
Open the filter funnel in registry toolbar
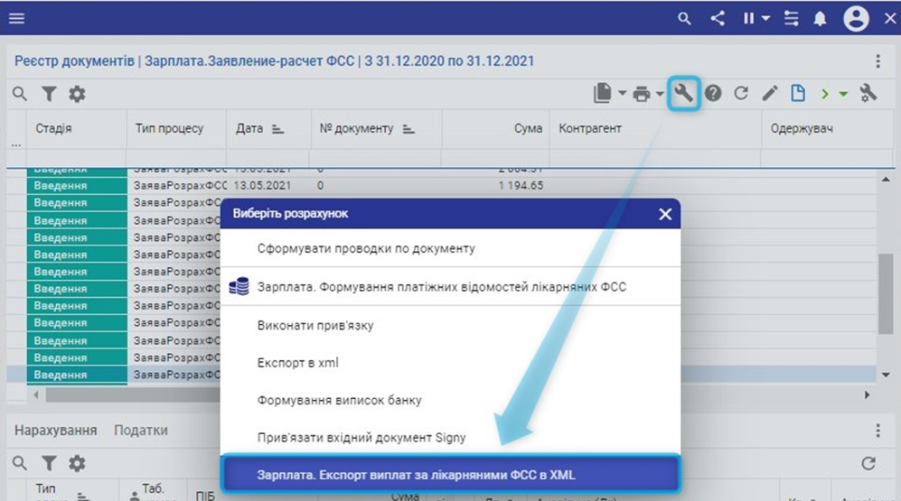point(49,93)
